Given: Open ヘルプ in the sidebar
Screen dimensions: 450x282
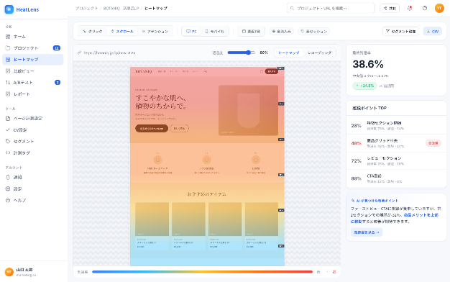Looking at the screenshot, I should pyautogui.click(x=33, y=200).
